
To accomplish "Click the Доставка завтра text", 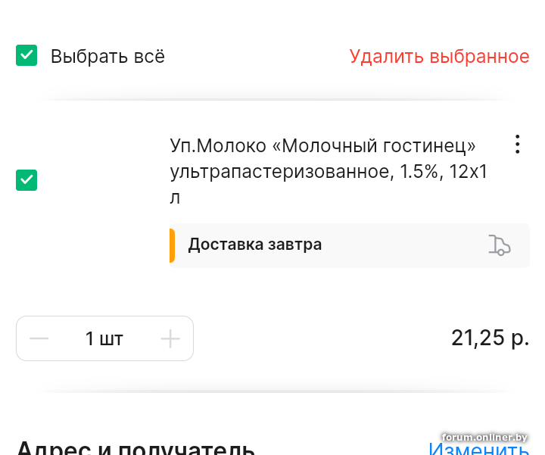I will tap(255, 245).
